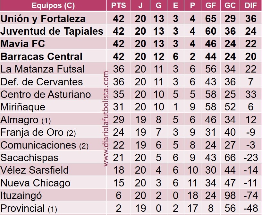Select the La Matanza Futsal team name
The width and height of the screenshot is (262, 215).
(x=42, y=69)
